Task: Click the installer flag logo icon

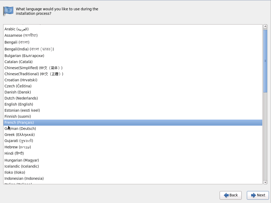Action: [8, 11]
